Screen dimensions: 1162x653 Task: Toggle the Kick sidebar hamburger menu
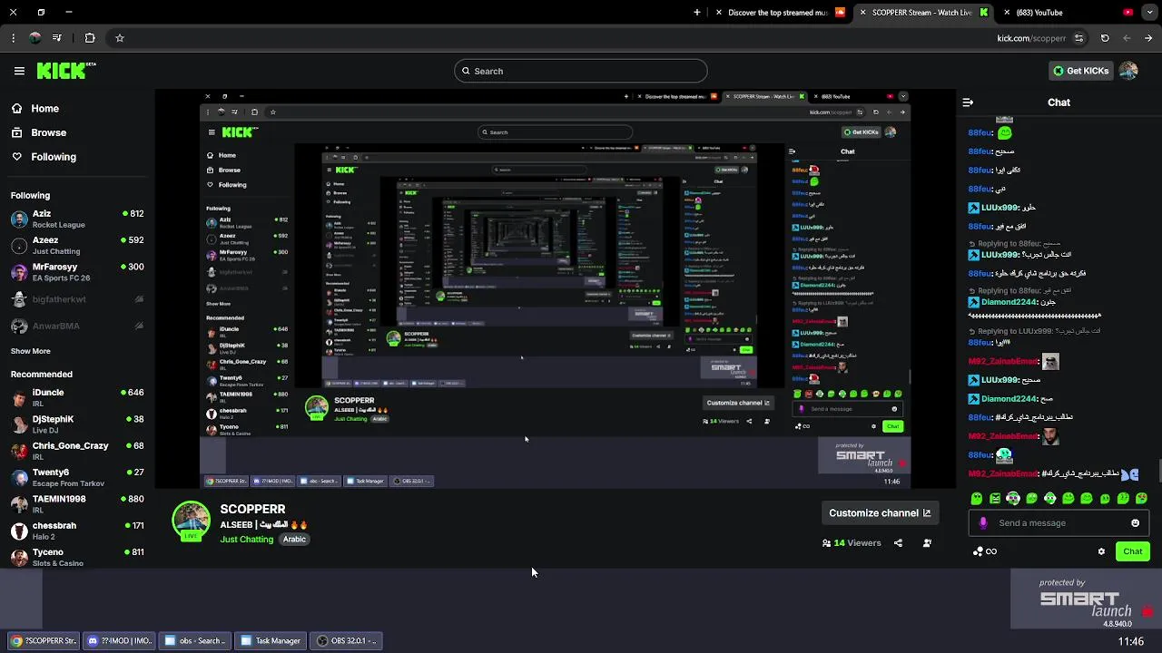point(19,71)
